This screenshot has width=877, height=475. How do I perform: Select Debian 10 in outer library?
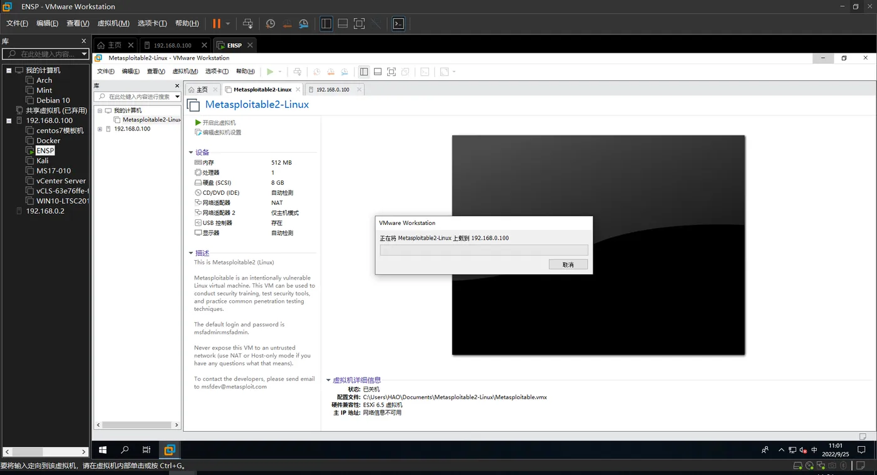point(53,100)
